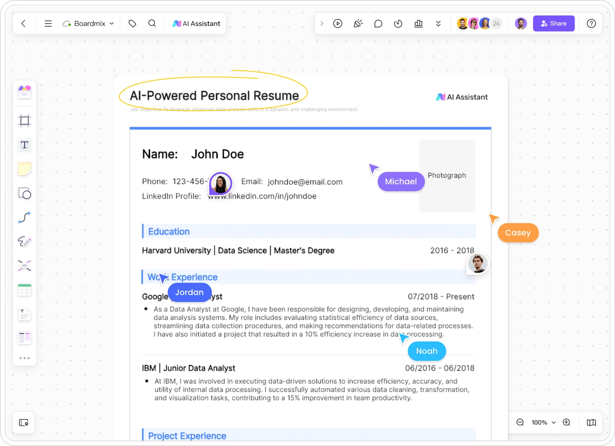Select the Project Experience heading
Image resolution: width=615 pixels, height=446 pixels.
click(187, 436)
